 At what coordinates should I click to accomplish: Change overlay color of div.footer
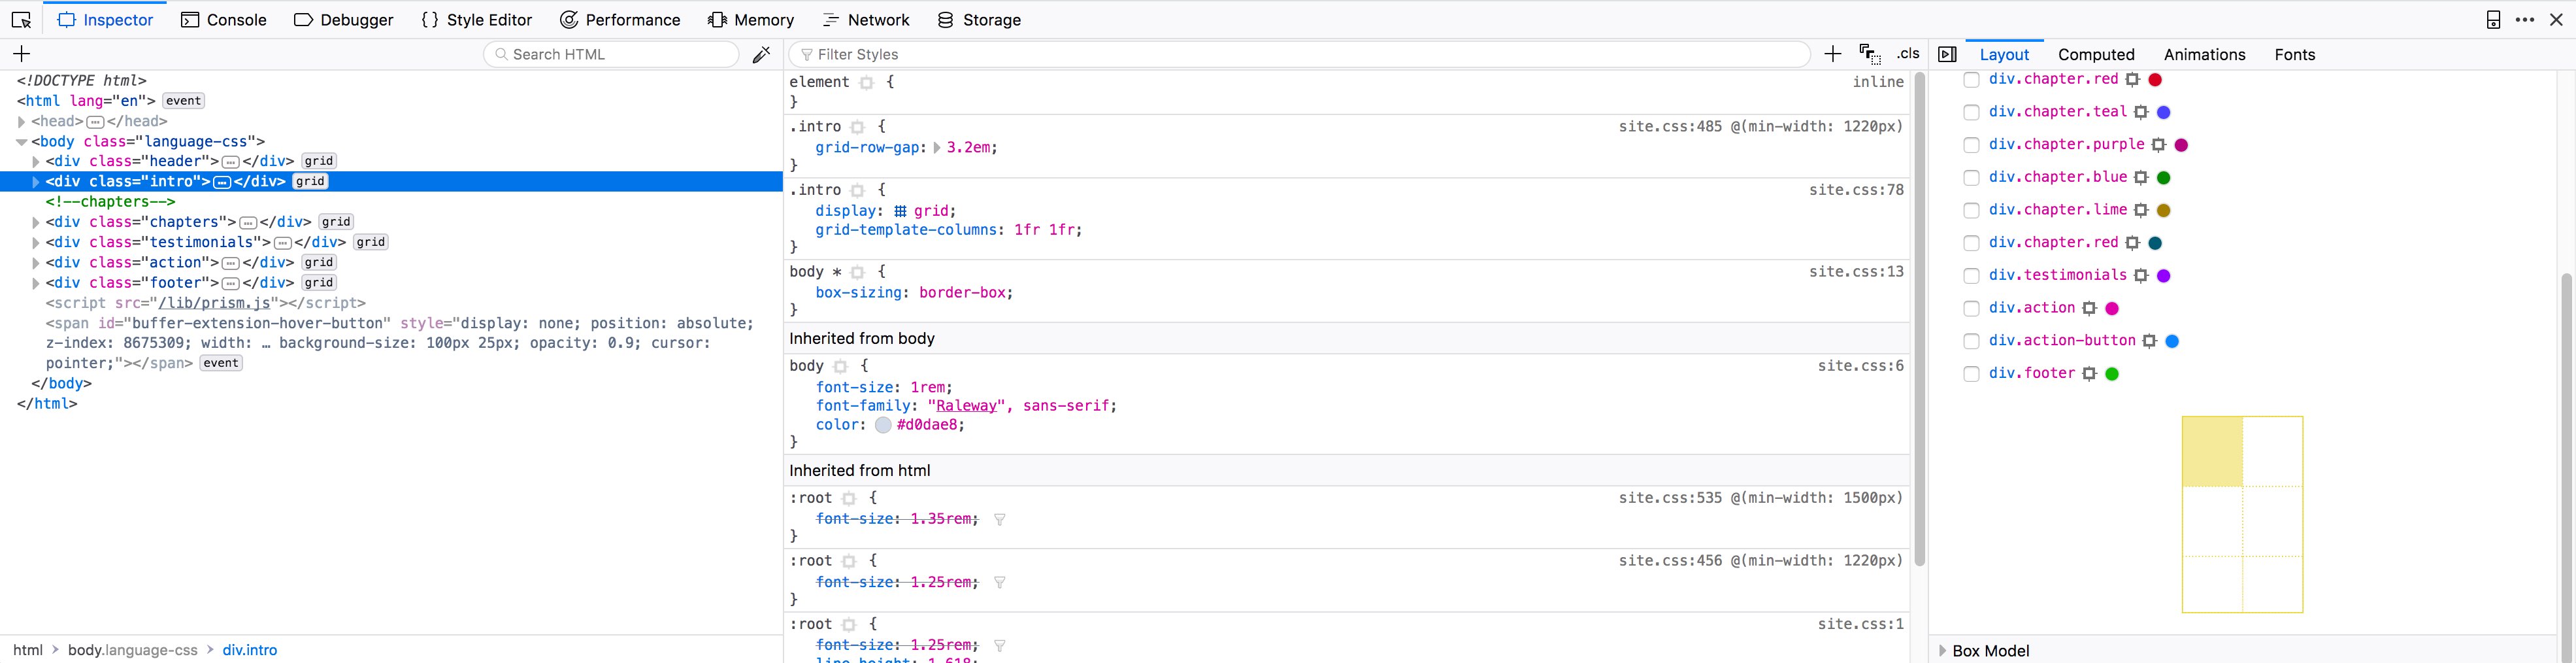pos(2112,374)
